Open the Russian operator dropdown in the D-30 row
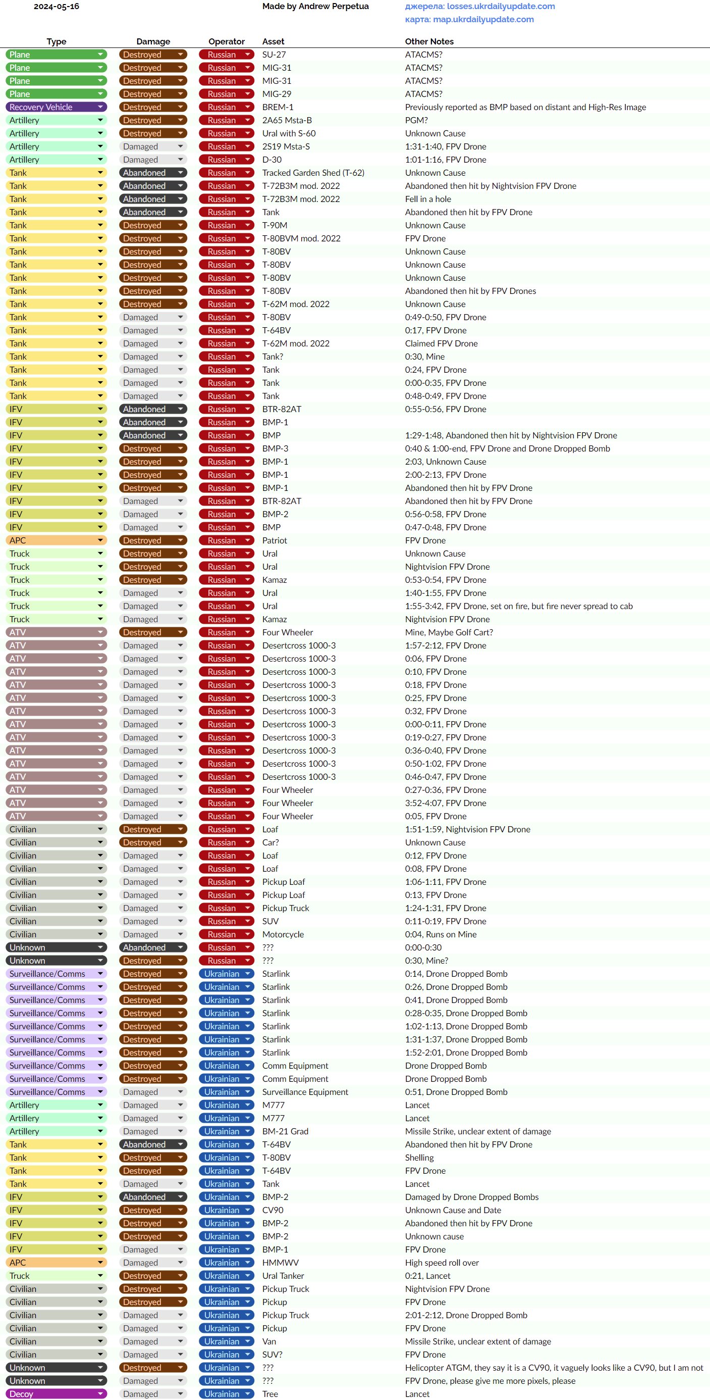The image size is (710, 1400). click(227, 160)
